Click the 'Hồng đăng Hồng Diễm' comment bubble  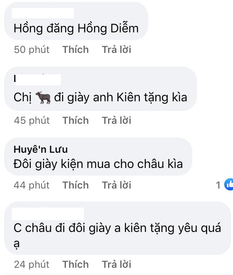click(76, 21)
